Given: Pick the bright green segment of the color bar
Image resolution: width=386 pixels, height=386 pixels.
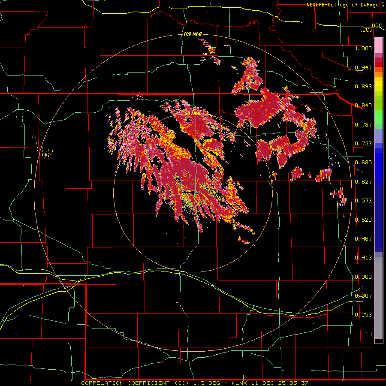Looking at the screenshot, I should click(379, 118).
